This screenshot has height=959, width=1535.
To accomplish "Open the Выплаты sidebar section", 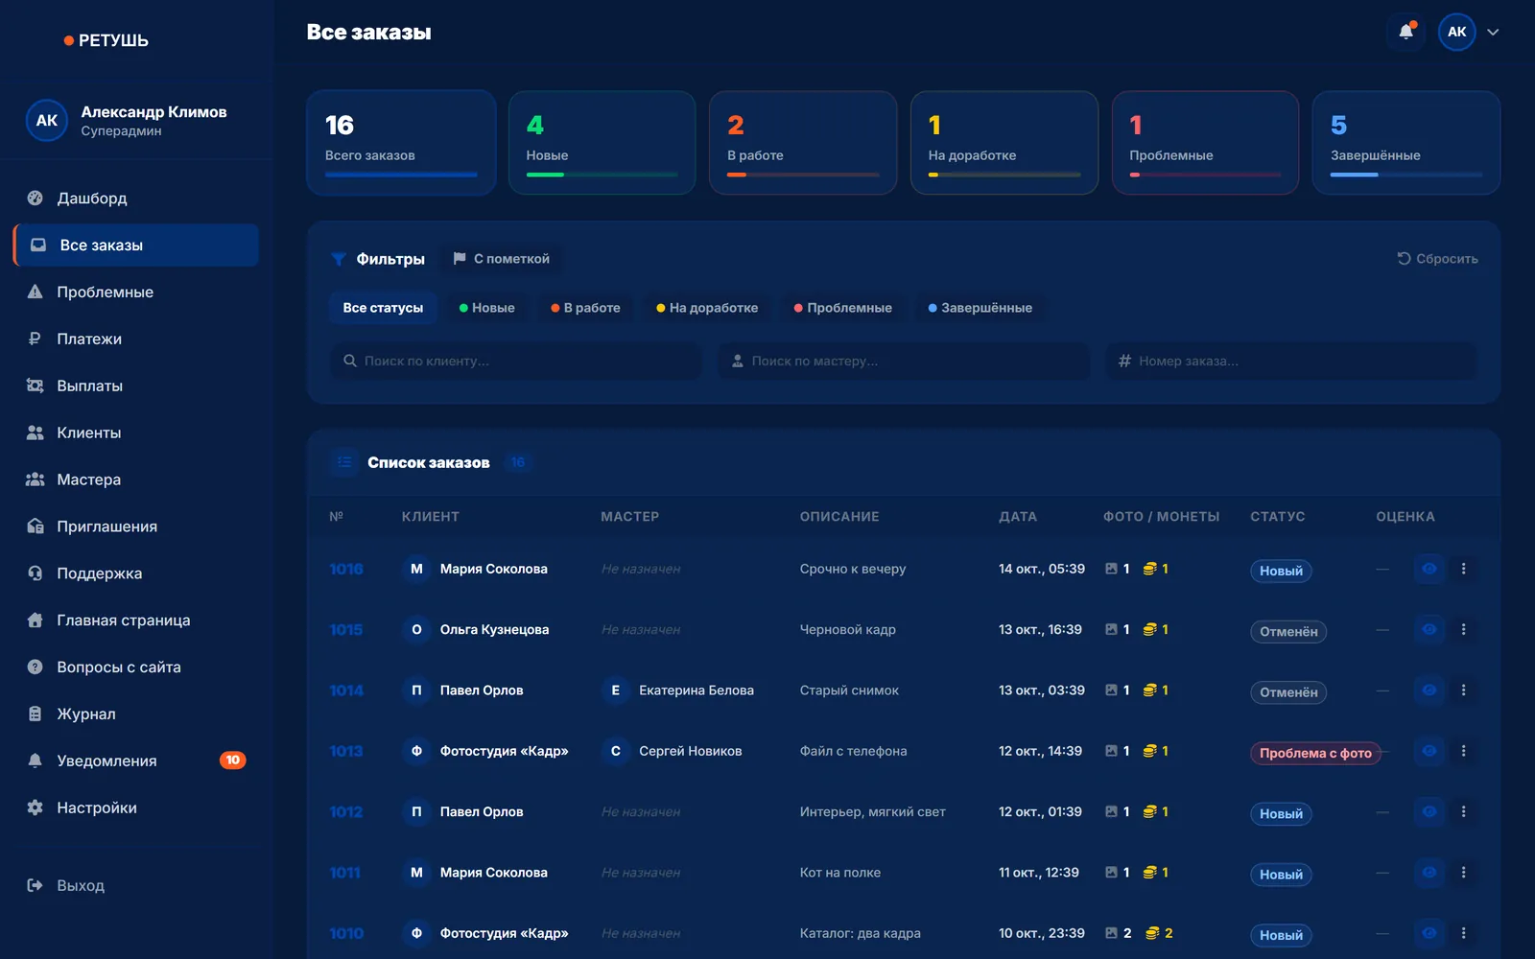I will (136, 386).
